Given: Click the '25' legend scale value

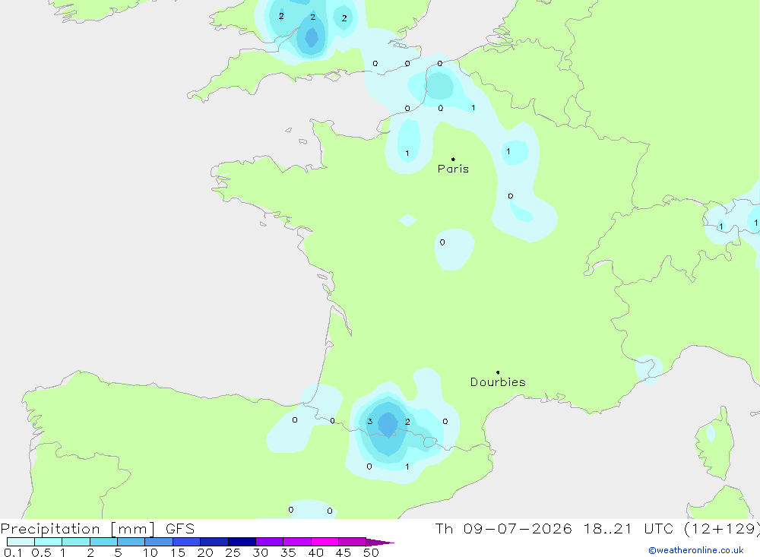Looking at the screenshot, I should [233, 552].
